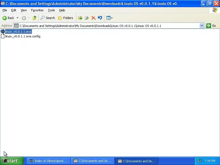Click the Copy To folder icon
Screen dimensions: 220x165
87,18
